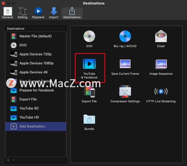The width and height of the screenshot is (187, 166).
Task: Open the Playback preferences tab
Action: tap(38, 13)
